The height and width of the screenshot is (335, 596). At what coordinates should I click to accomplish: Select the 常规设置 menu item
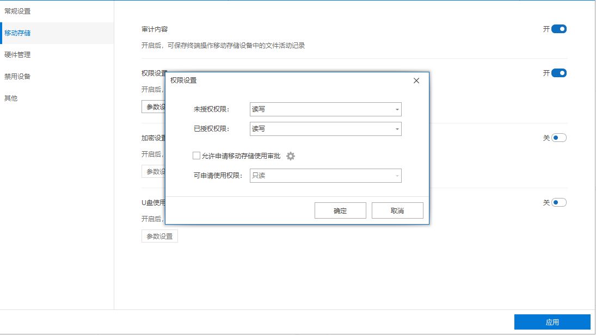tap(57, 11)
